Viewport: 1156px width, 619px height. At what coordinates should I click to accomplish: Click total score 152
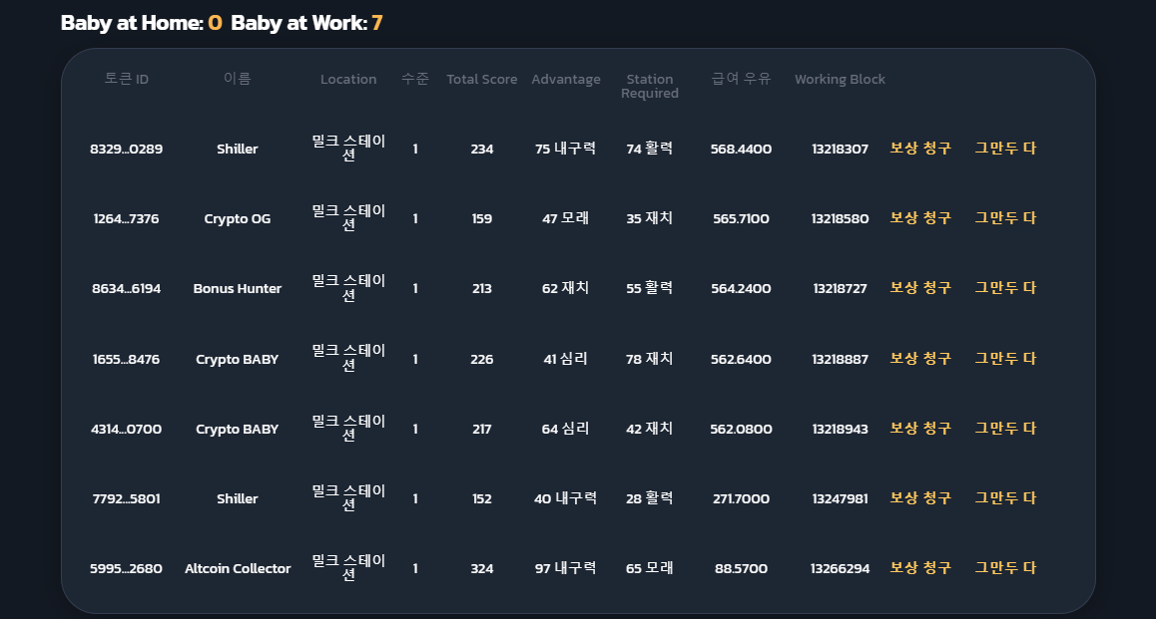point(481,499)
